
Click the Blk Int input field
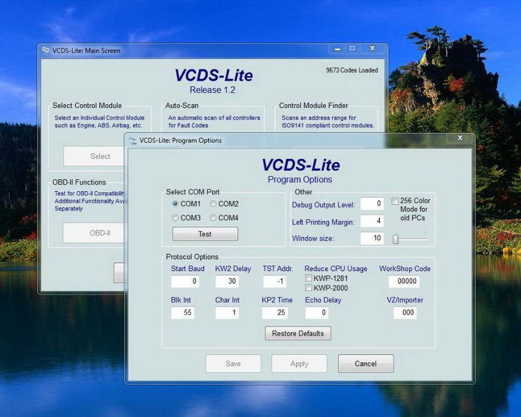(183, 313)
